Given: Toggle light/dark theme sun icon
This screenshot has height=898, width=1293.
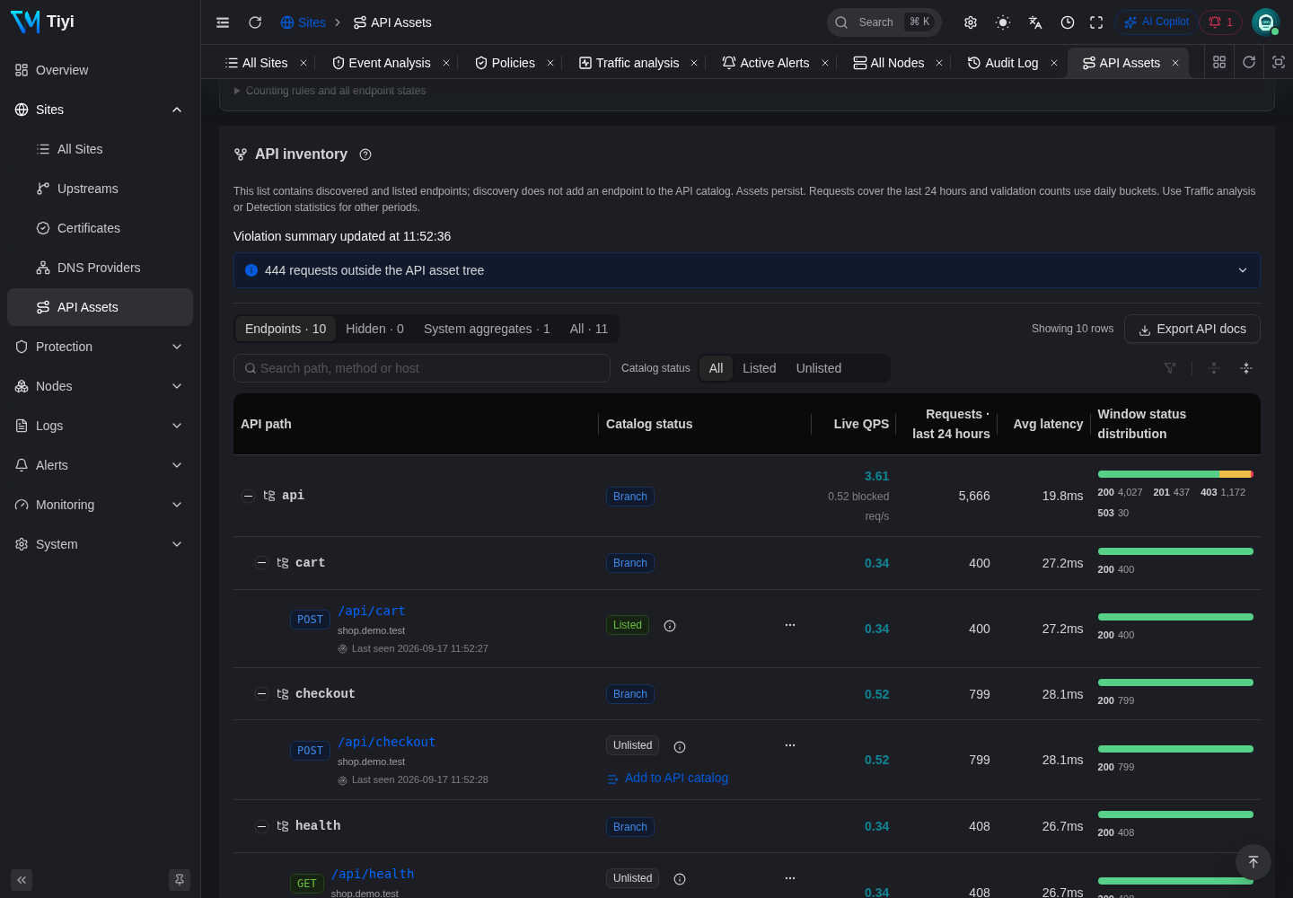Looking at the screenshot, I should coord(1003,22).
